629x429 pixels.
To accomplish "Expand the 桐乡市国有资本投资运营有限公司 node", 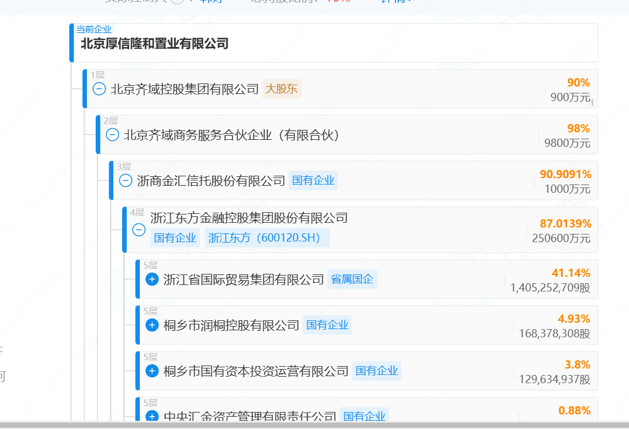I will 152,371.
